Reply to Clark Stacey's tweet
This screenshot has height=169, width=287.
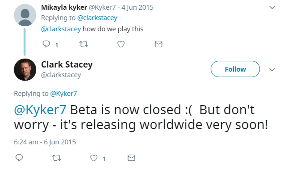[x=19, y=158]
